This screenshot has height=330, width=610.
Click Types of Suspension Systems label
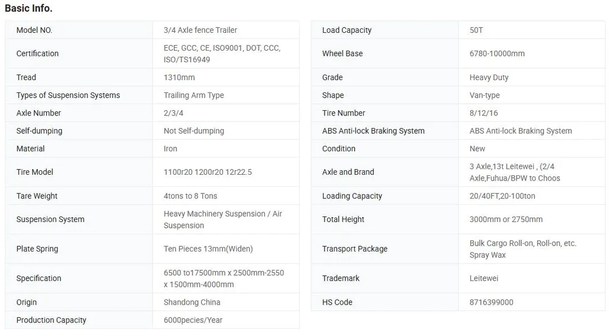coord(68,95)
